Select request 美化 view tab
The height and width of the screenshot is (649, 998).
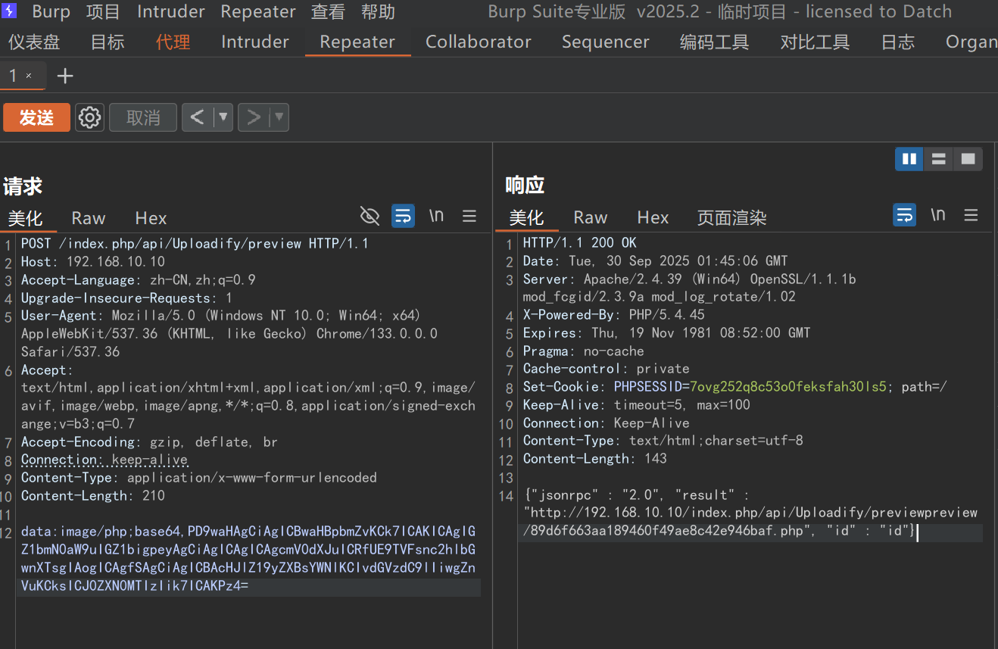[x=25, y=218]
